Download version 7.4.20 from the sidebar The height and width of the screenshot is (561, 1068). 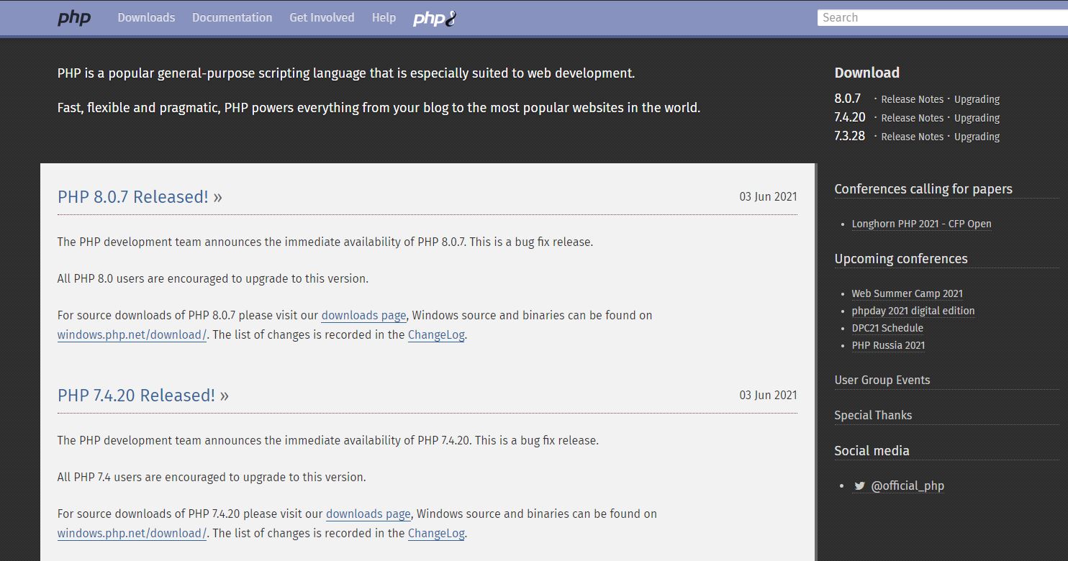click(x=850, y=117)
